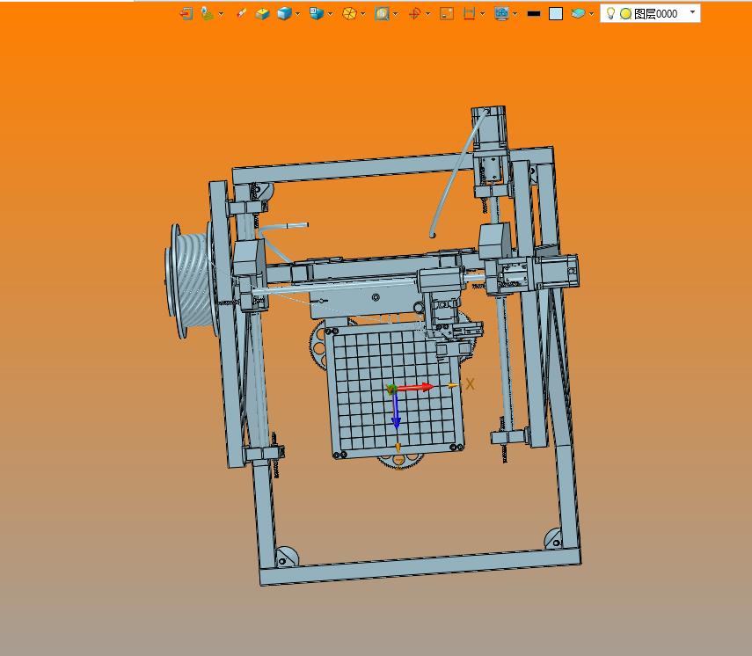Expand the monitor display dropdown arrow
752x656 pixels.
point(515,14)
